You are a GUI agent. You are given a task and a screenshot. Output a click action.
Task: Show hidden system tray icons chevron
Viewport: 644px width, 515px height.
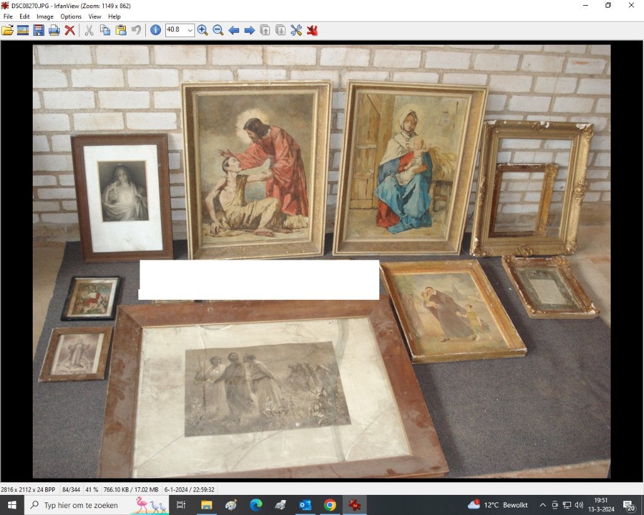[x=543, y=505]
